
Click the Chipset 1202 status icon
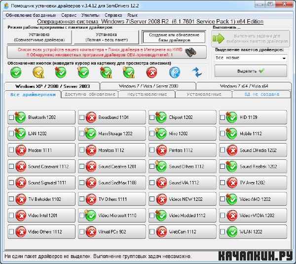(161, 117)
